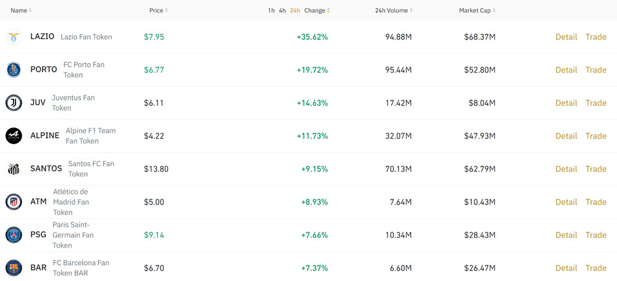Click the Atlético de Madrid crest icon
617x281 pixels.
[x=14, y=202]
